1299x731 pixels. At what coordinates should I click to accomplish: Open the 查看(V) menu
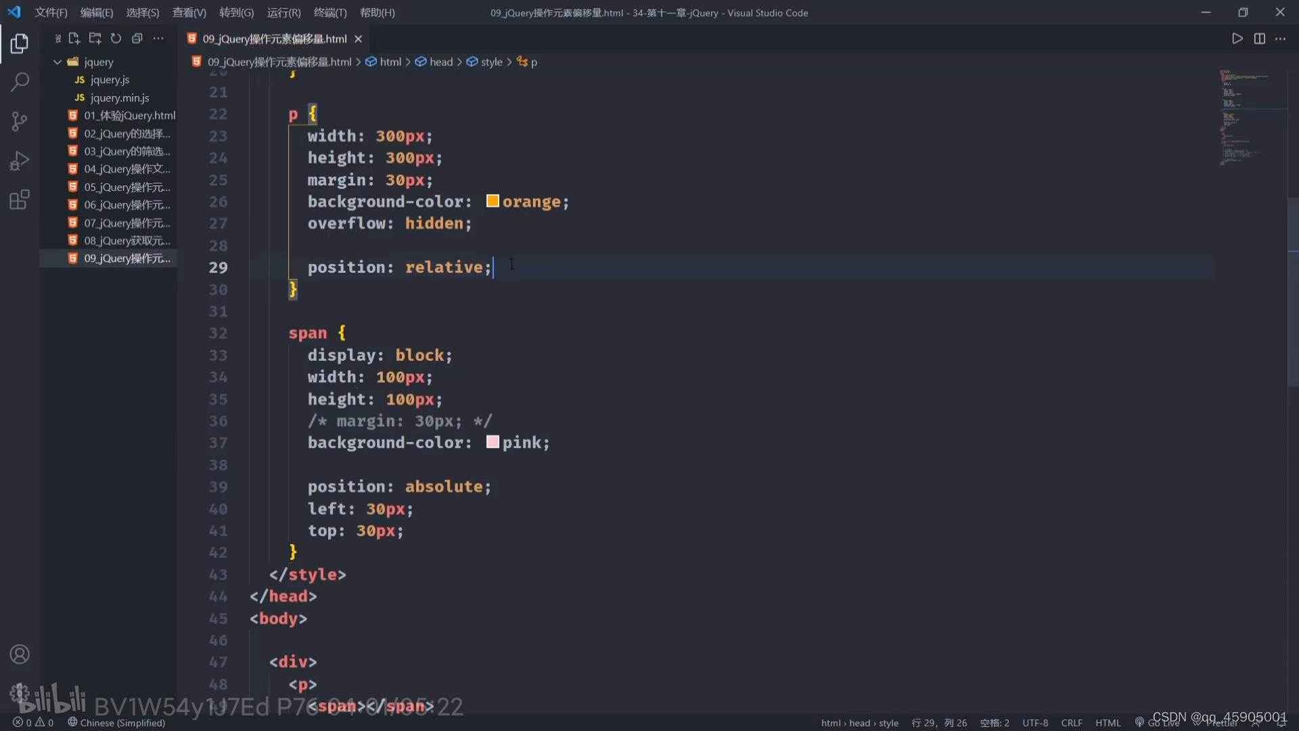pyautogui.click(x=189, y=13)
